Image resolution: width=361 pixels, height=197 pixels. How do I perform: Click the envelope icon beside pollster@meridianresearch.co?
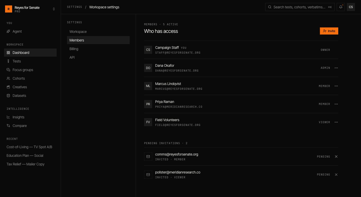[148, 174]
